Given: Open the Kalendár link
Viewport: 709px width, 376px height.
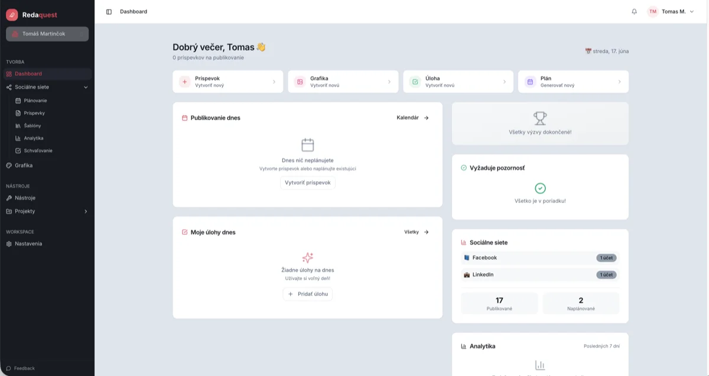Looking at the screenshot, I should click(413, 118).
